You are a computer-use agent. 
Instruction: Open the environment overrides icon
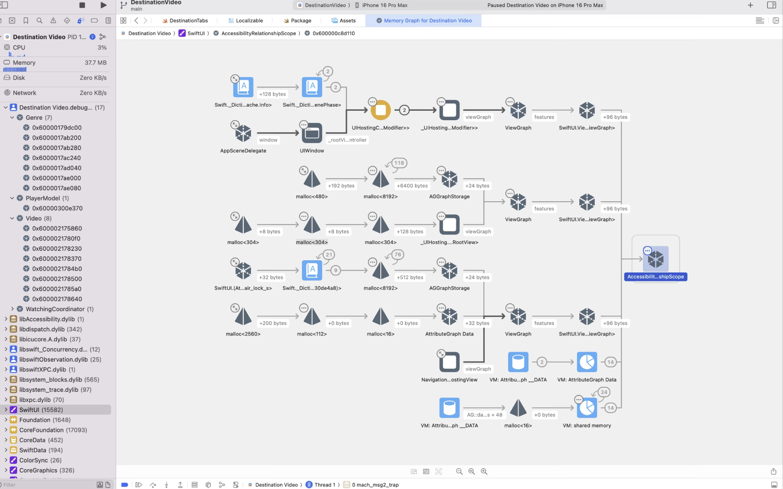[236, 484]
